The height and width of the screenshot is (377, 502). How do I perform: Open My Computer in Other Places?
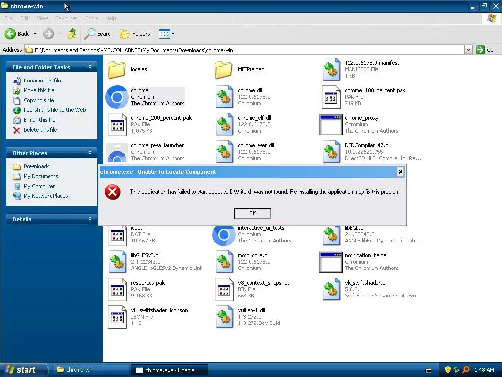[x=39, y=186]
